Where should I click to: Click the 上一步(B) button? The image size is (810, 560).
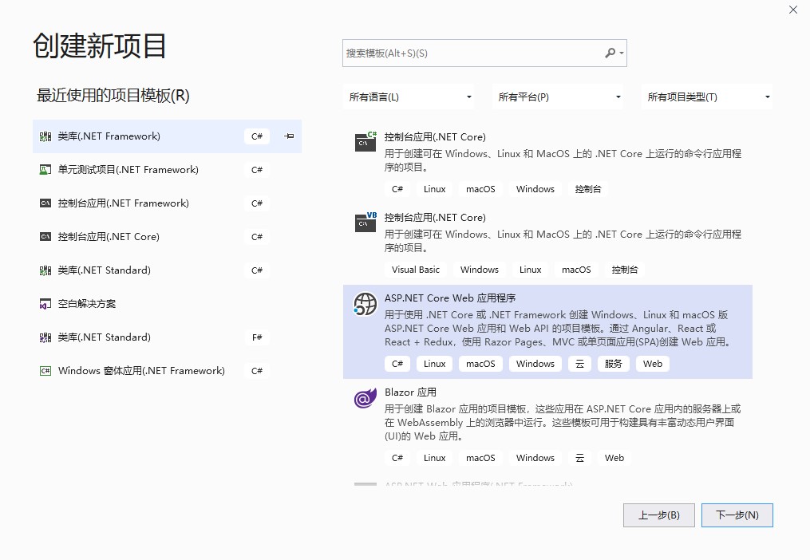(x=658, y=515)
